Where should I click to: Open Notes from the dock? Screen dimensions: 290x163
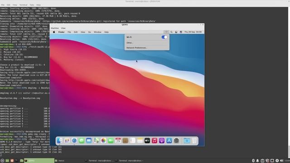pyautogui.click(x=140, y=141)
